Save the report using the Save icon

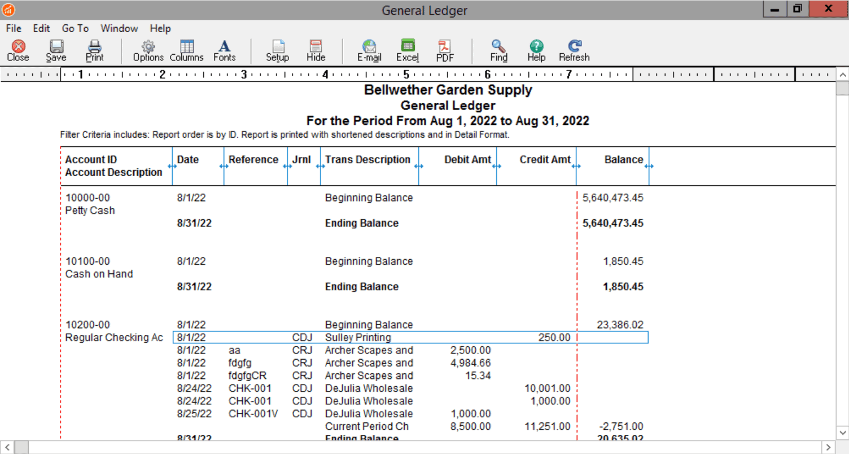point(56,50)
